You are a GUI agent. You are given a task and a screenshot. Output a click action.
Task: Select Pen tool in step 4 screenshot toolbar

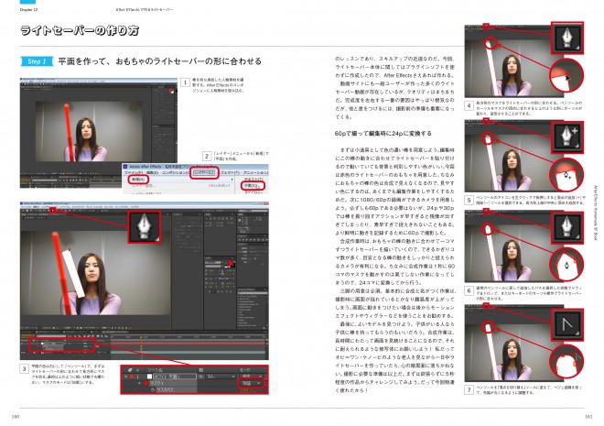[x=486, y=27]
